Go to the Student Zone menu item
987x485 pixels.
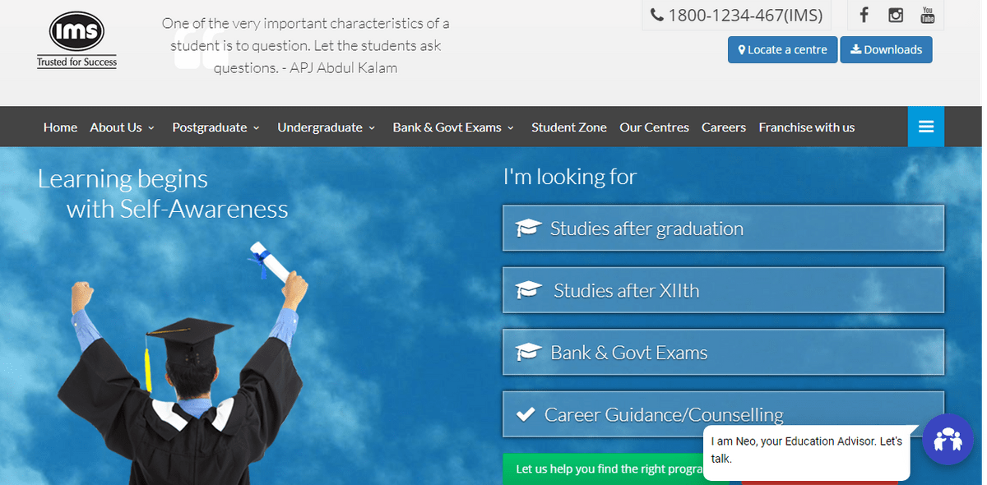click(x=569, y=127)
